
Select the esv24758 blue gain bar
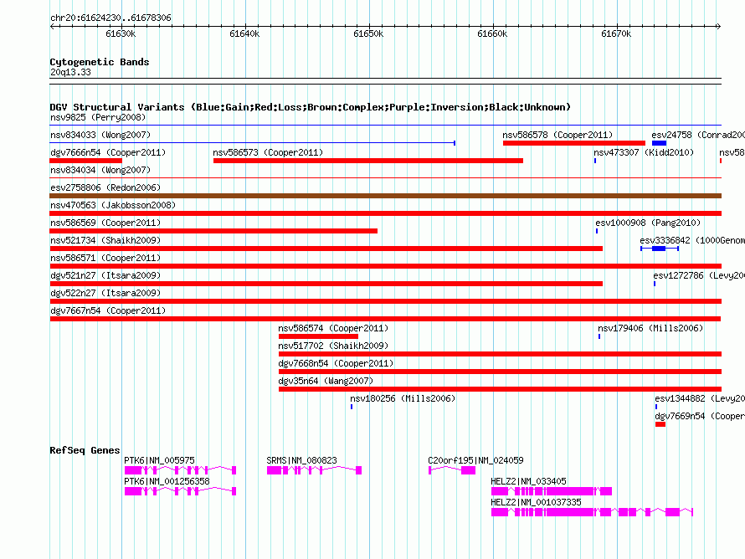[x=659, y=143]
